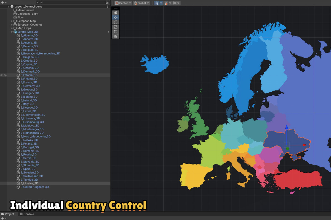This screenshot has width=331, height=220.
Task: Select E_Russia_3D in hierarchy
Action: pyautogui.click(x=28, y=155)
